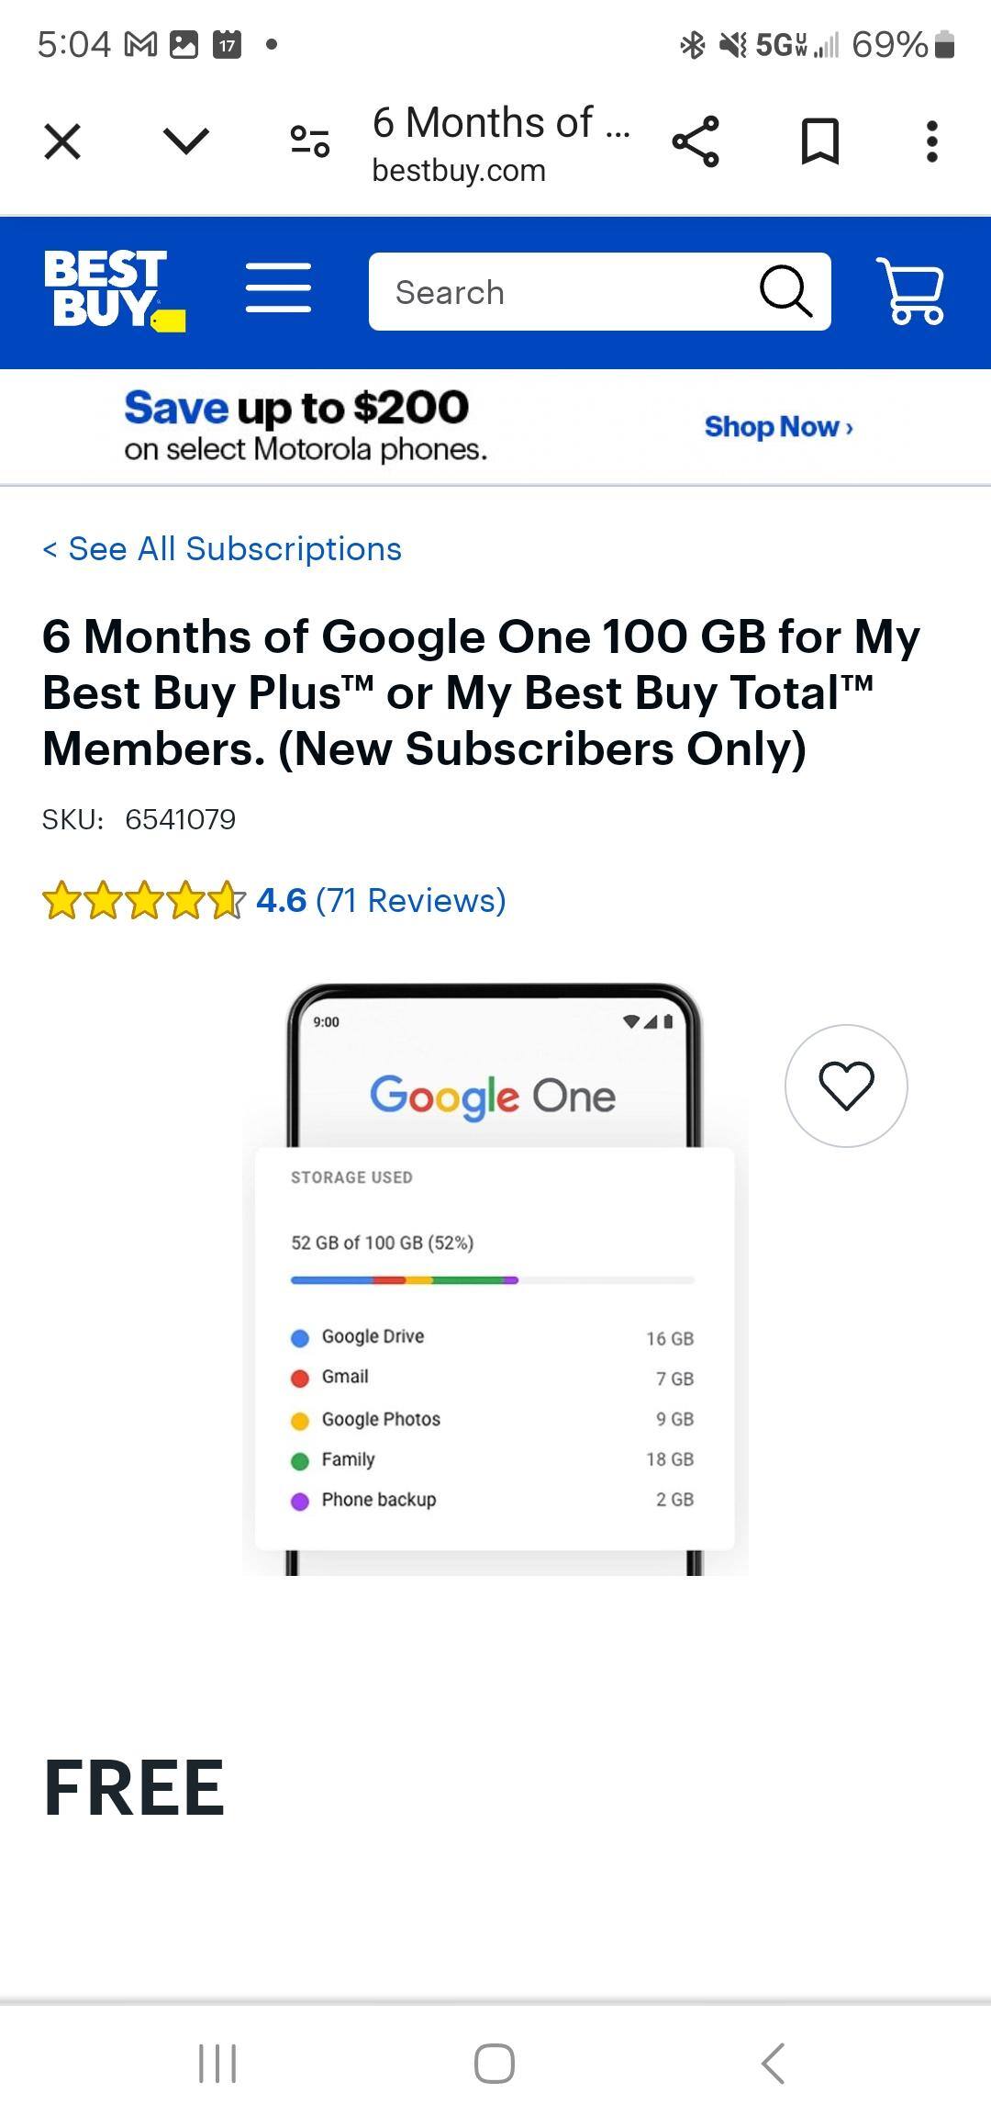
Task: Toggle the heart to save this subscription
Action: click(x=845, y=1085)
